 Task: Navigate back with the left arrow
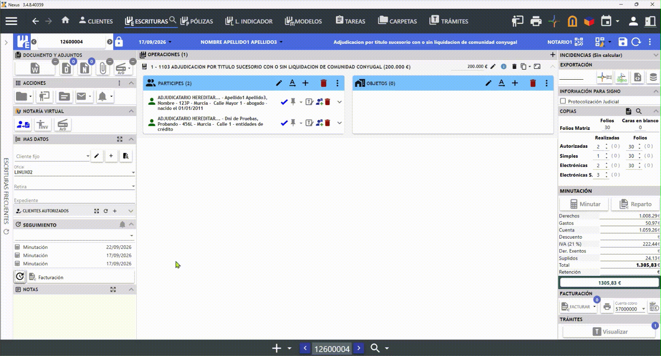(x=35, y=21)
